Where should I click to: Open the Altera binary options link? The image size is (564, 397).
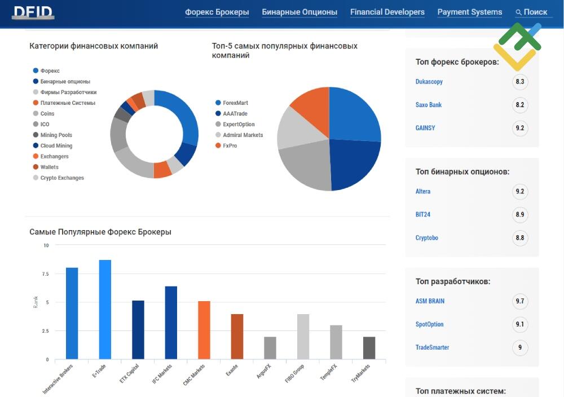pyautogui.click(x=423, y=191)
